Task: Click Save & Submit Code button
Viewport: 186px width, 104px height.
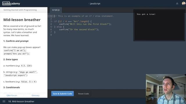Action: point(62,94)
